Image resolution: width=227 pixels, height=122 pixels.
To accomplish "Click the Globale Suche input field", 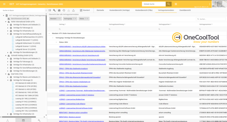I will tap(154, 4).
